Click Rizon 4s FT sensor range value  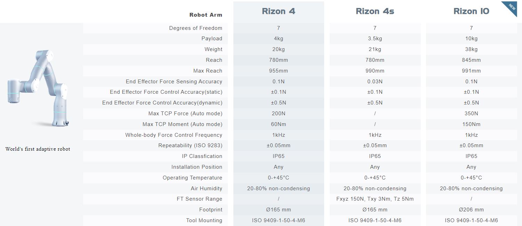tap(375, 199)
